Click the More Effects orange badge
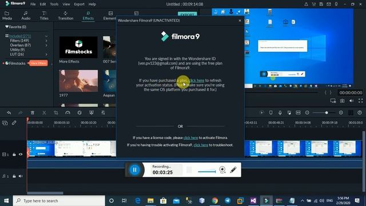 pyautogui.click(x=38, y=64)
